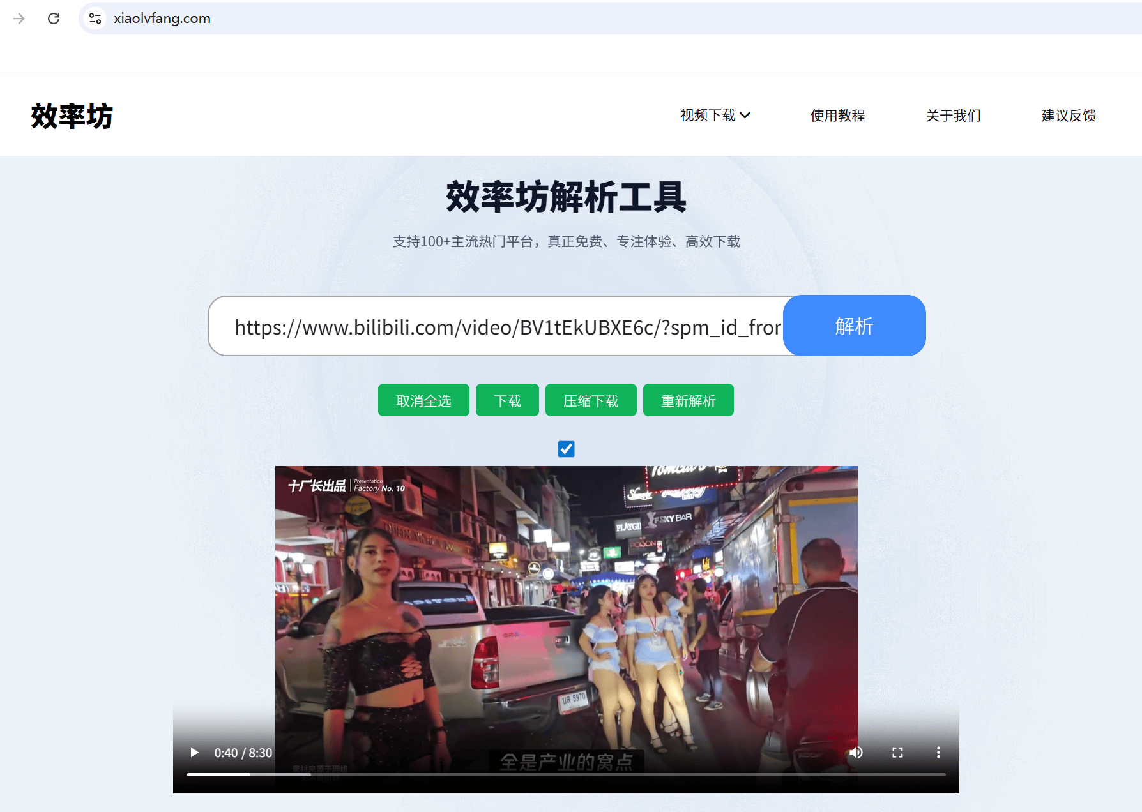Click the 0:40 / 8:30 time display
Image resolution: width=1142 pixels, height=812 pixels.
coord(243,753)
